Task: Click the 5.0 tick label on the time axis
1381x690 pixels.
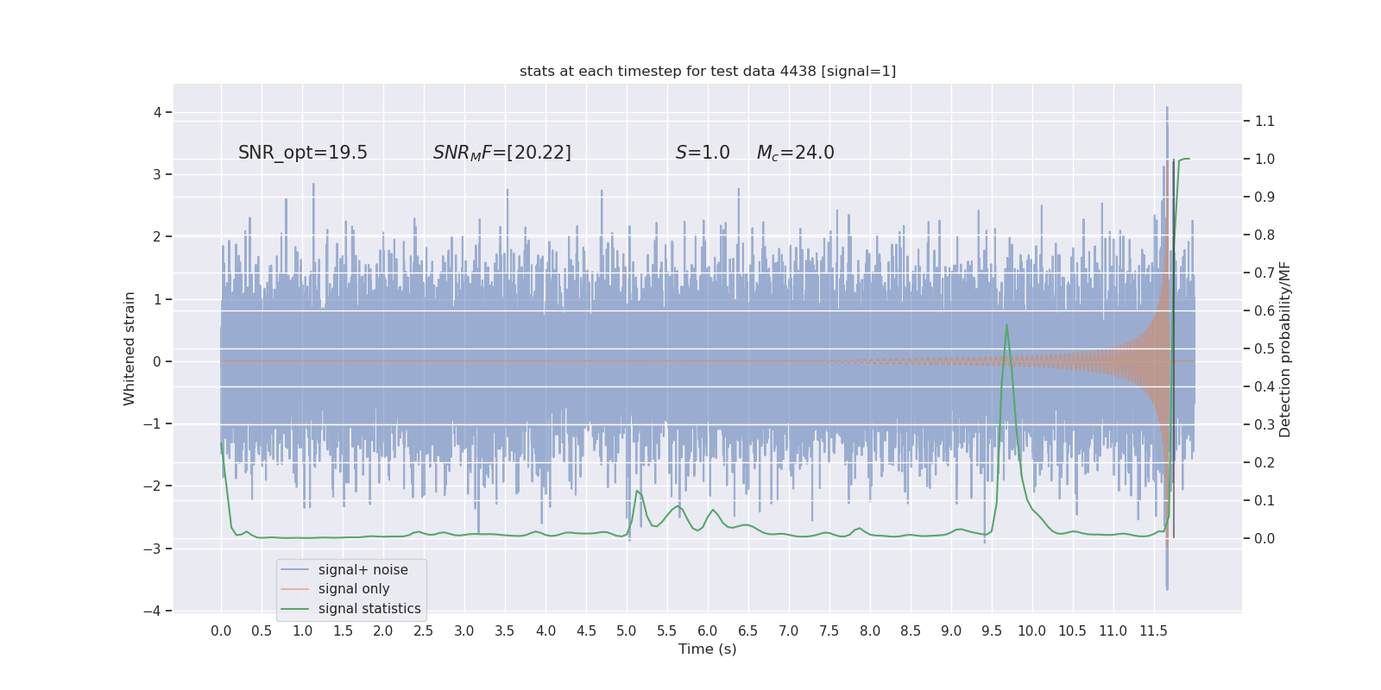Action: tap(627, 630)
